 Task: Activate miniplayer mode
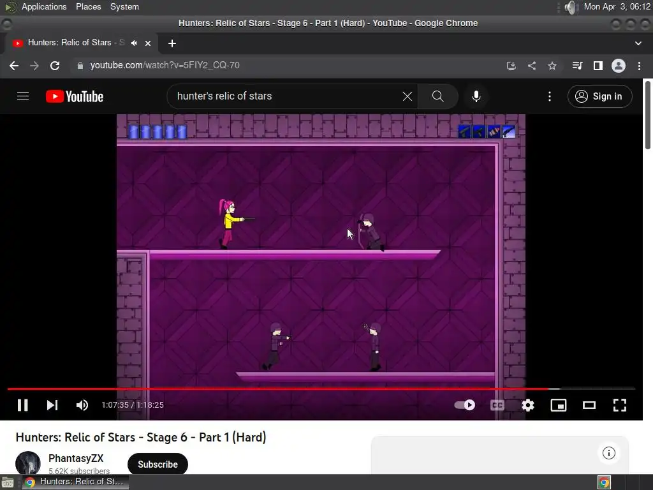pos(559,405)
